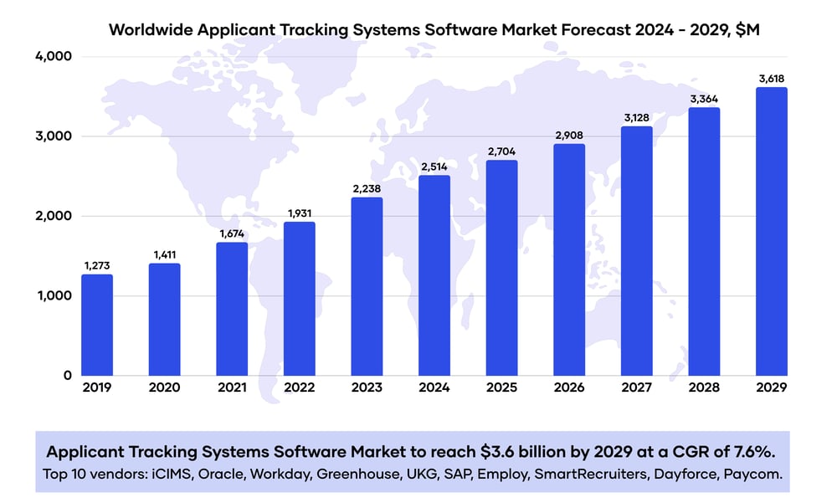Image resolution: width=837 pixels, height=503 pixels.
Task: Click the 2027 bar in the chart
Action: (x=636, y=250)
